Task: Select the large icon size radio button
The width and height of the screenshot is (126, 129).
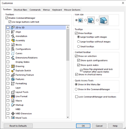Action: pos(97,20)
